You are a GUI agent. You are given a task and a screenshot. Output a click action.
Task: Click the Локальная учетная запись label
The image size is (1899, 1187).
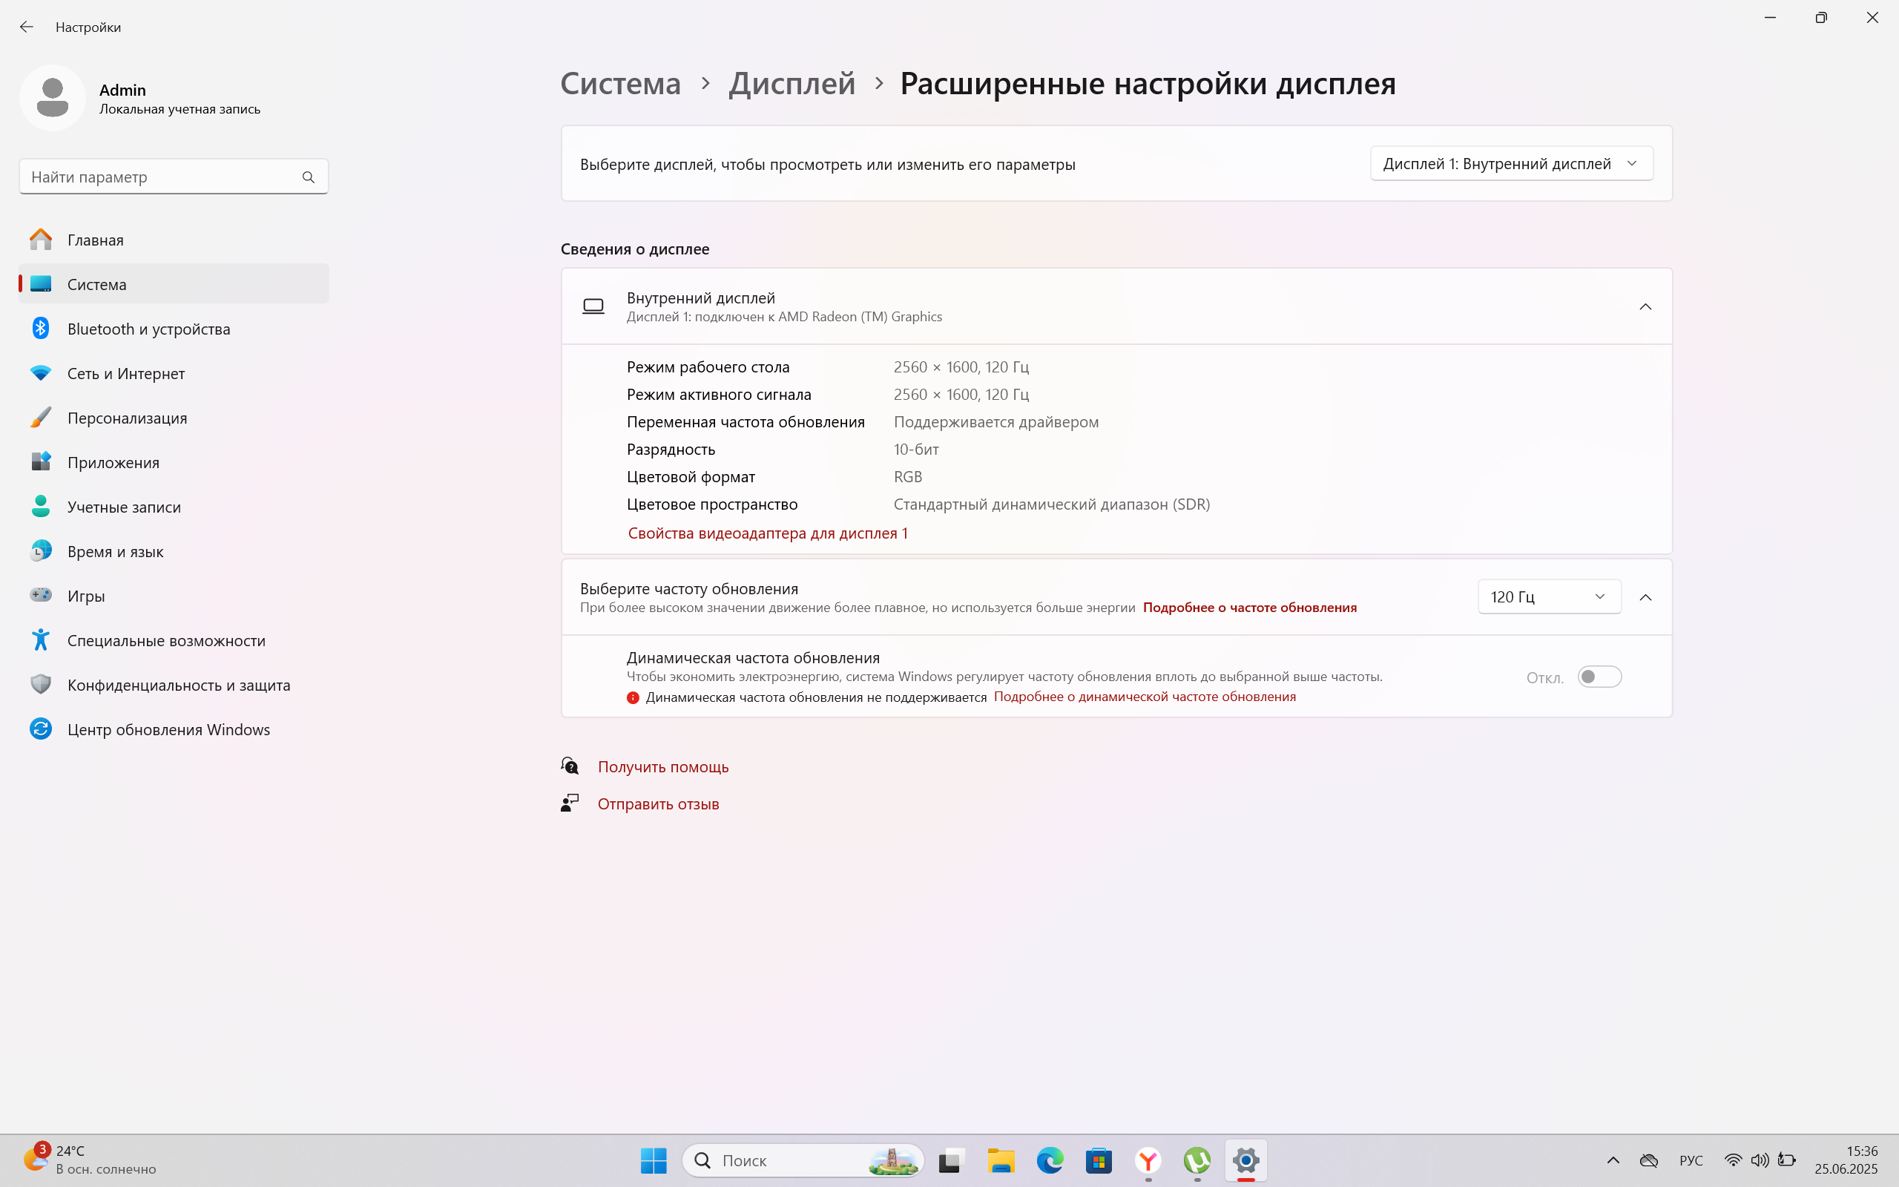(x=180, y=109)
